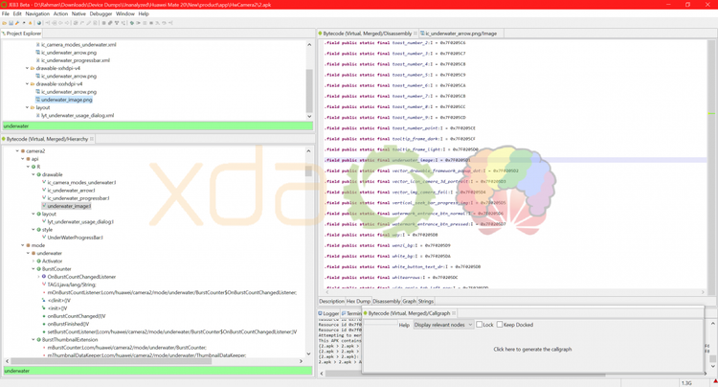Click the globe icon in the toolbar
718x387 pixels.
[39, 23]
